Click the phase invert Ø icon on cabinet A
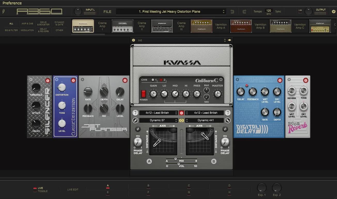 [x=138, y=129]
